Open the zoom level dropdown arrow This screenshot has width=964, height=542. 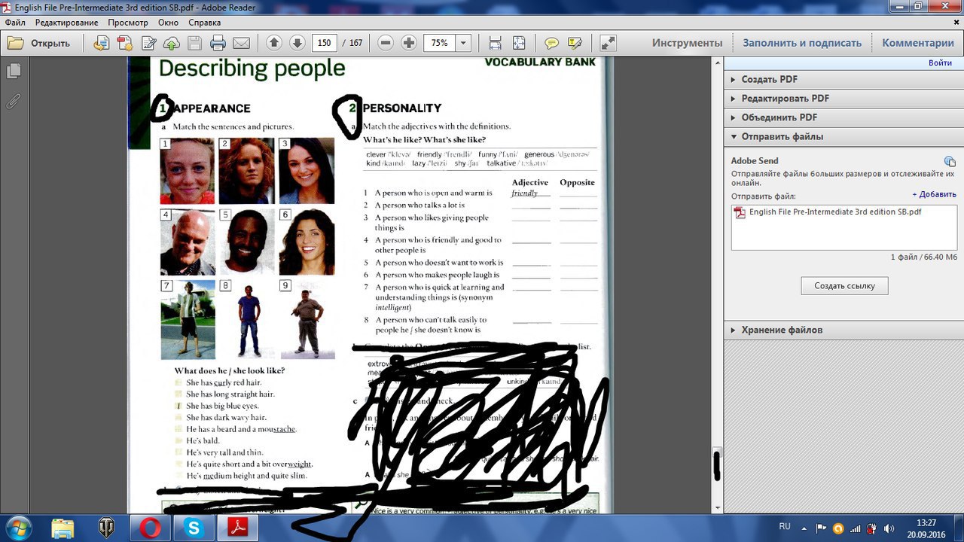464,43
